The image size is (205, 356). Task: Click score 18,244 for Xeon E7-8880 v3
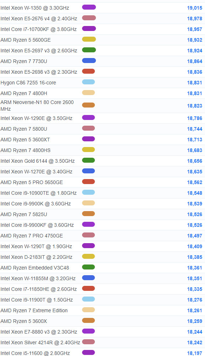tap(195, 332)
